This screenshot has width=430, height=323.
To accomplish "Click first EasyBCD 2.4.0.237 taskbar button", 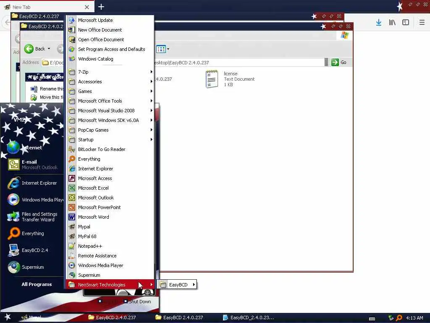I will pyautogui.click(x=113, y=318).
